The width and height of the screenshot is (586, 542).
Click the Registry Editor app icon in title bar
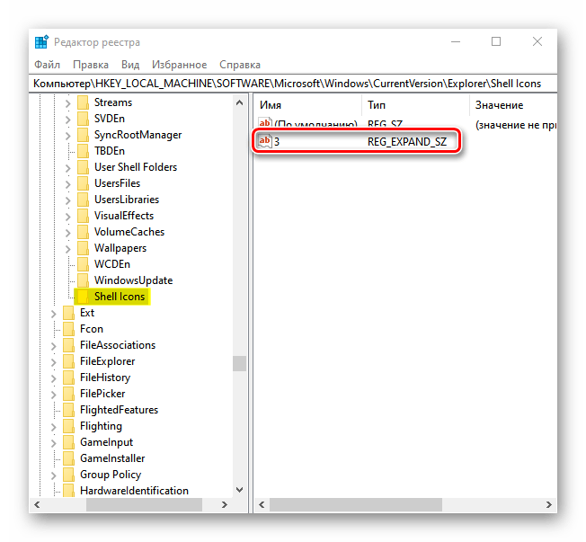pos(41,42)
